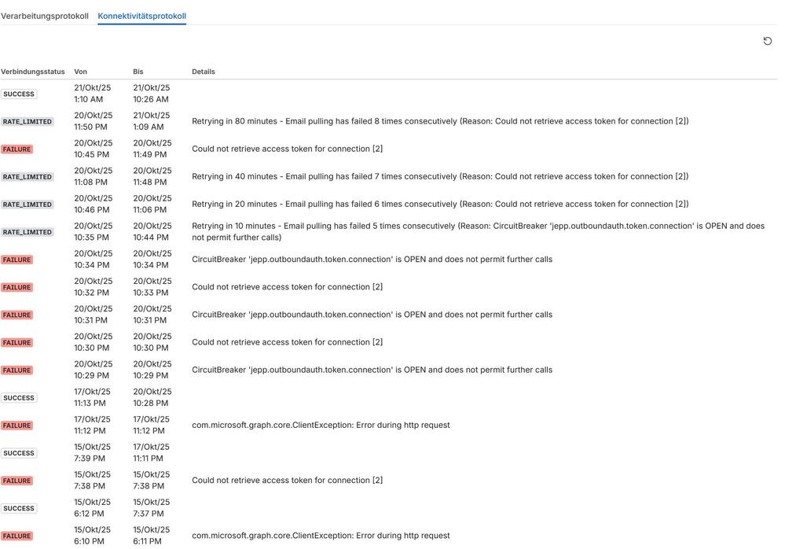Click access token error detail in 7:38 PM row

[288, 480]
